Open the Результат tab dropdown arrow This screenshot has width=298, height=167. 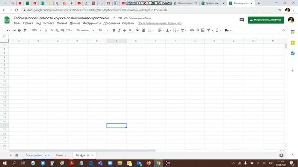click(92, 155)
